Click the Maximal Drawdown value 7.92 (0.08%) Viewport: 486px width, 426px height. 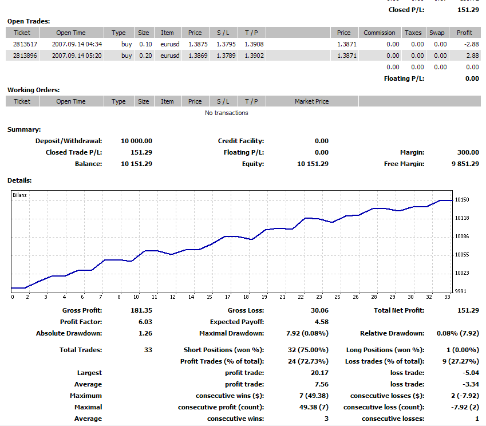(x=307, y=333)
